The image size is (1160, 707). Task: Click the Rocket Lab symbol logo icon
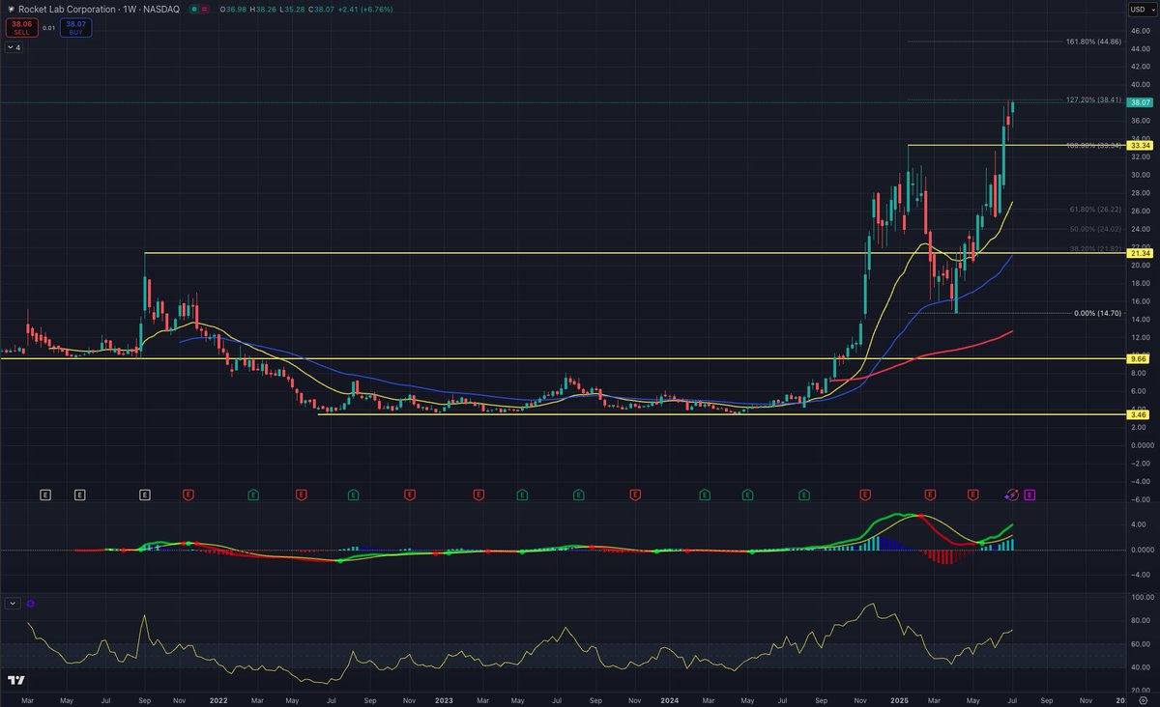11,9
